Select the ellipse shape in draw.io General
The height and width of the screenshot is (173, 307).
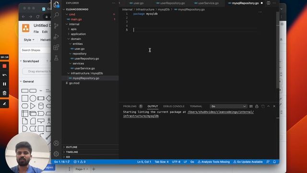click(33, 98)
